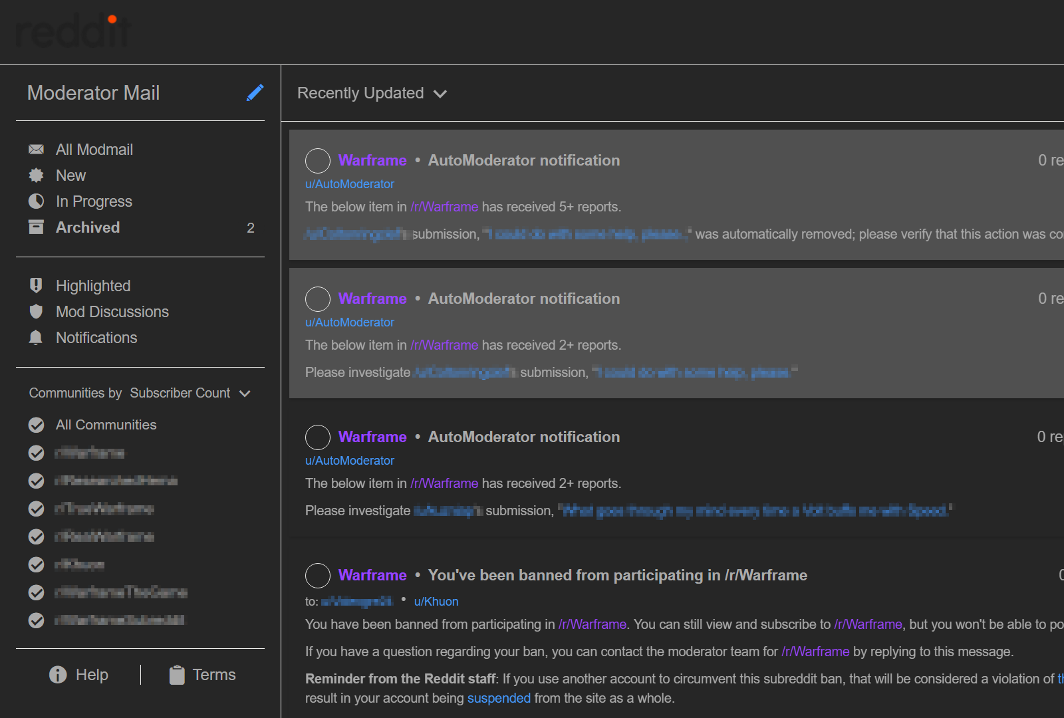
Task: Open Mod Discussions folder
Action: click(112, 312)
